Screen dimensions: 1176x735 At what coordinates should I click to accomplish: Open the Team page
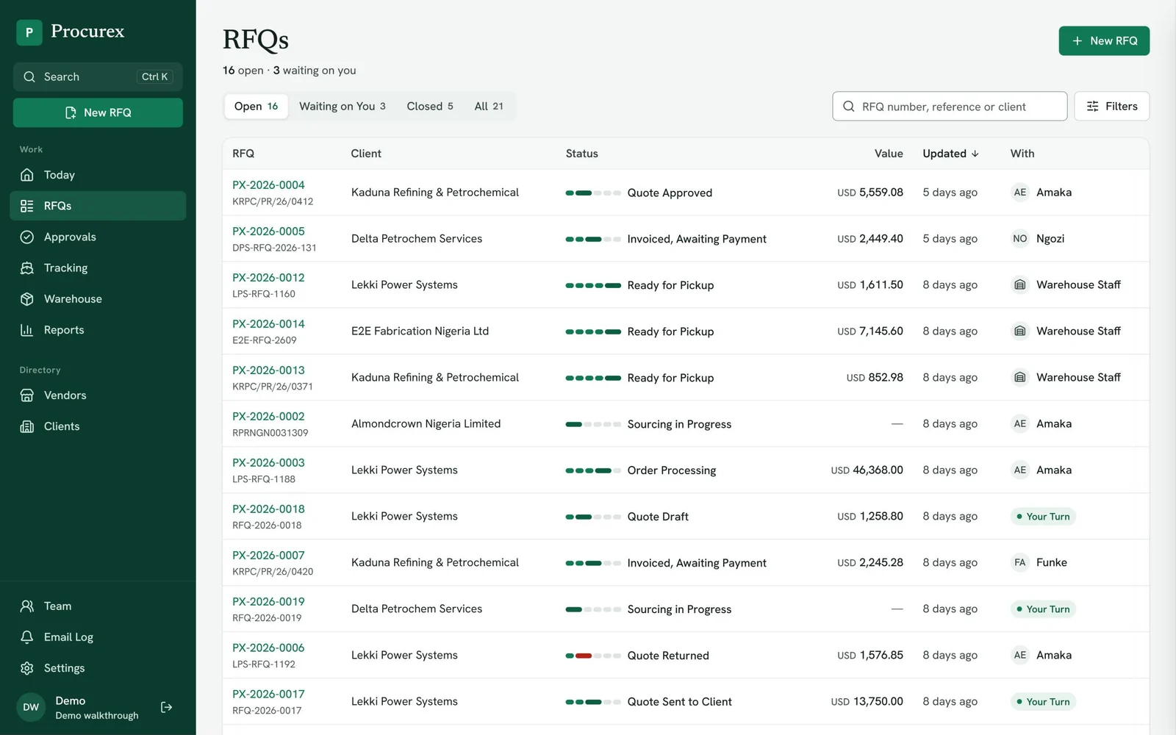pos(98,606)
